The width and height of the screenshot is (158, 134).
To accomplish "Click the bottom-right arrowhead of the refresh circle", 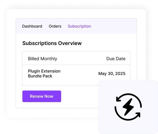I will pyautogui.click(x=137, y=114).
